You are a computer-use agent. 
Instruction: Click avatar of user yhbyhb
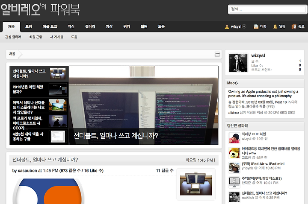click(234, 168)
